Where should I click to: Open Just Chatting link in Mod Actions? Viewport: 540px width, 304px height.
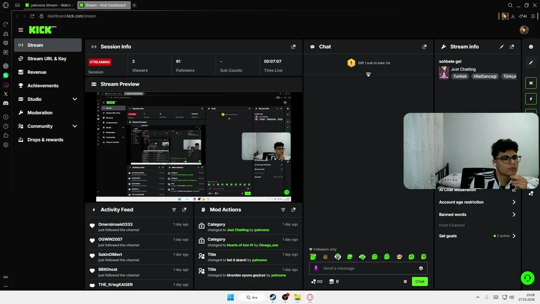pos(238,230)
